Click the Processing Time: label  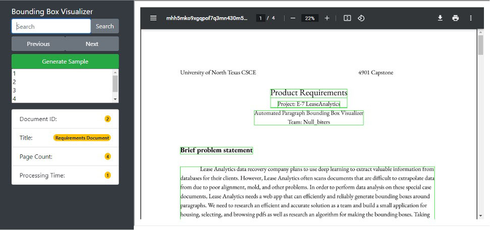(x=42, y=176)
